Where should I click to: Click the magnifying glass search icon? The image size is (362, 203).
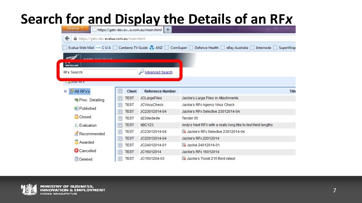pos(141,72)
